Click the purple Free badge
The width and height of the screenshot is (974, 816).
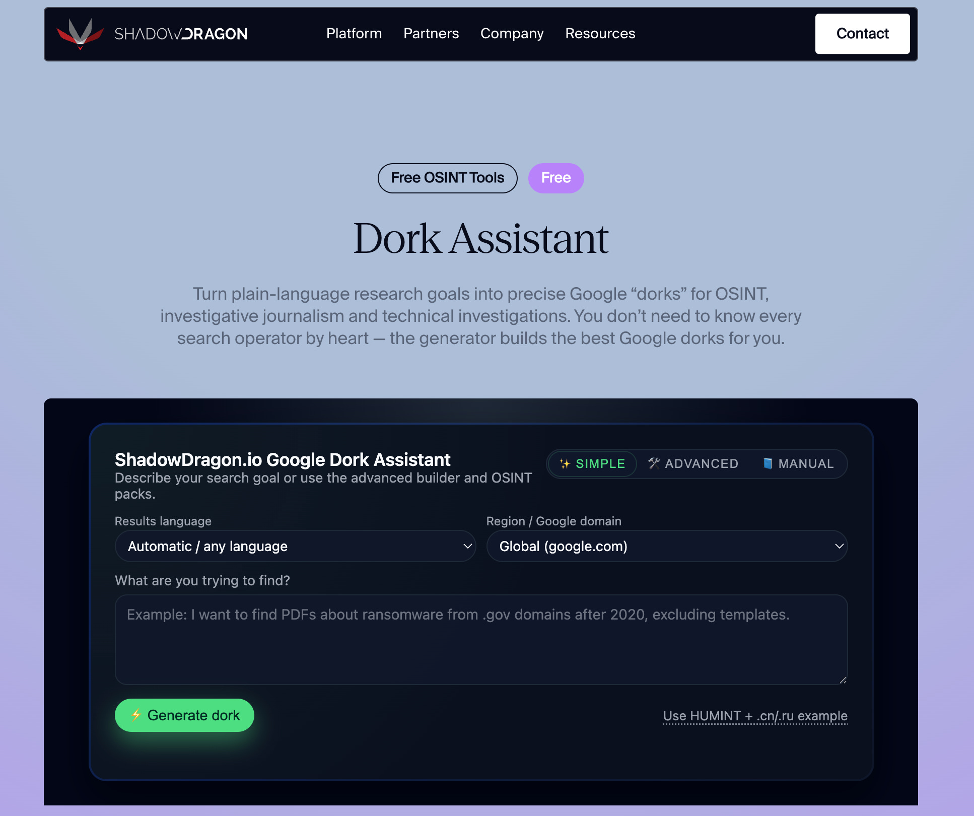(x=555, y=178)
